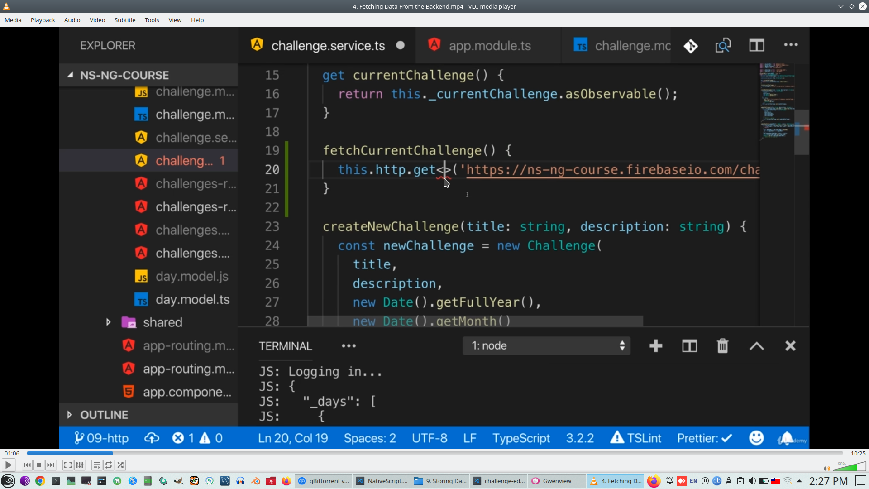The image size is (869, 489).
Task: Toggle loop repeat mode
Action: tap(109, 465)
